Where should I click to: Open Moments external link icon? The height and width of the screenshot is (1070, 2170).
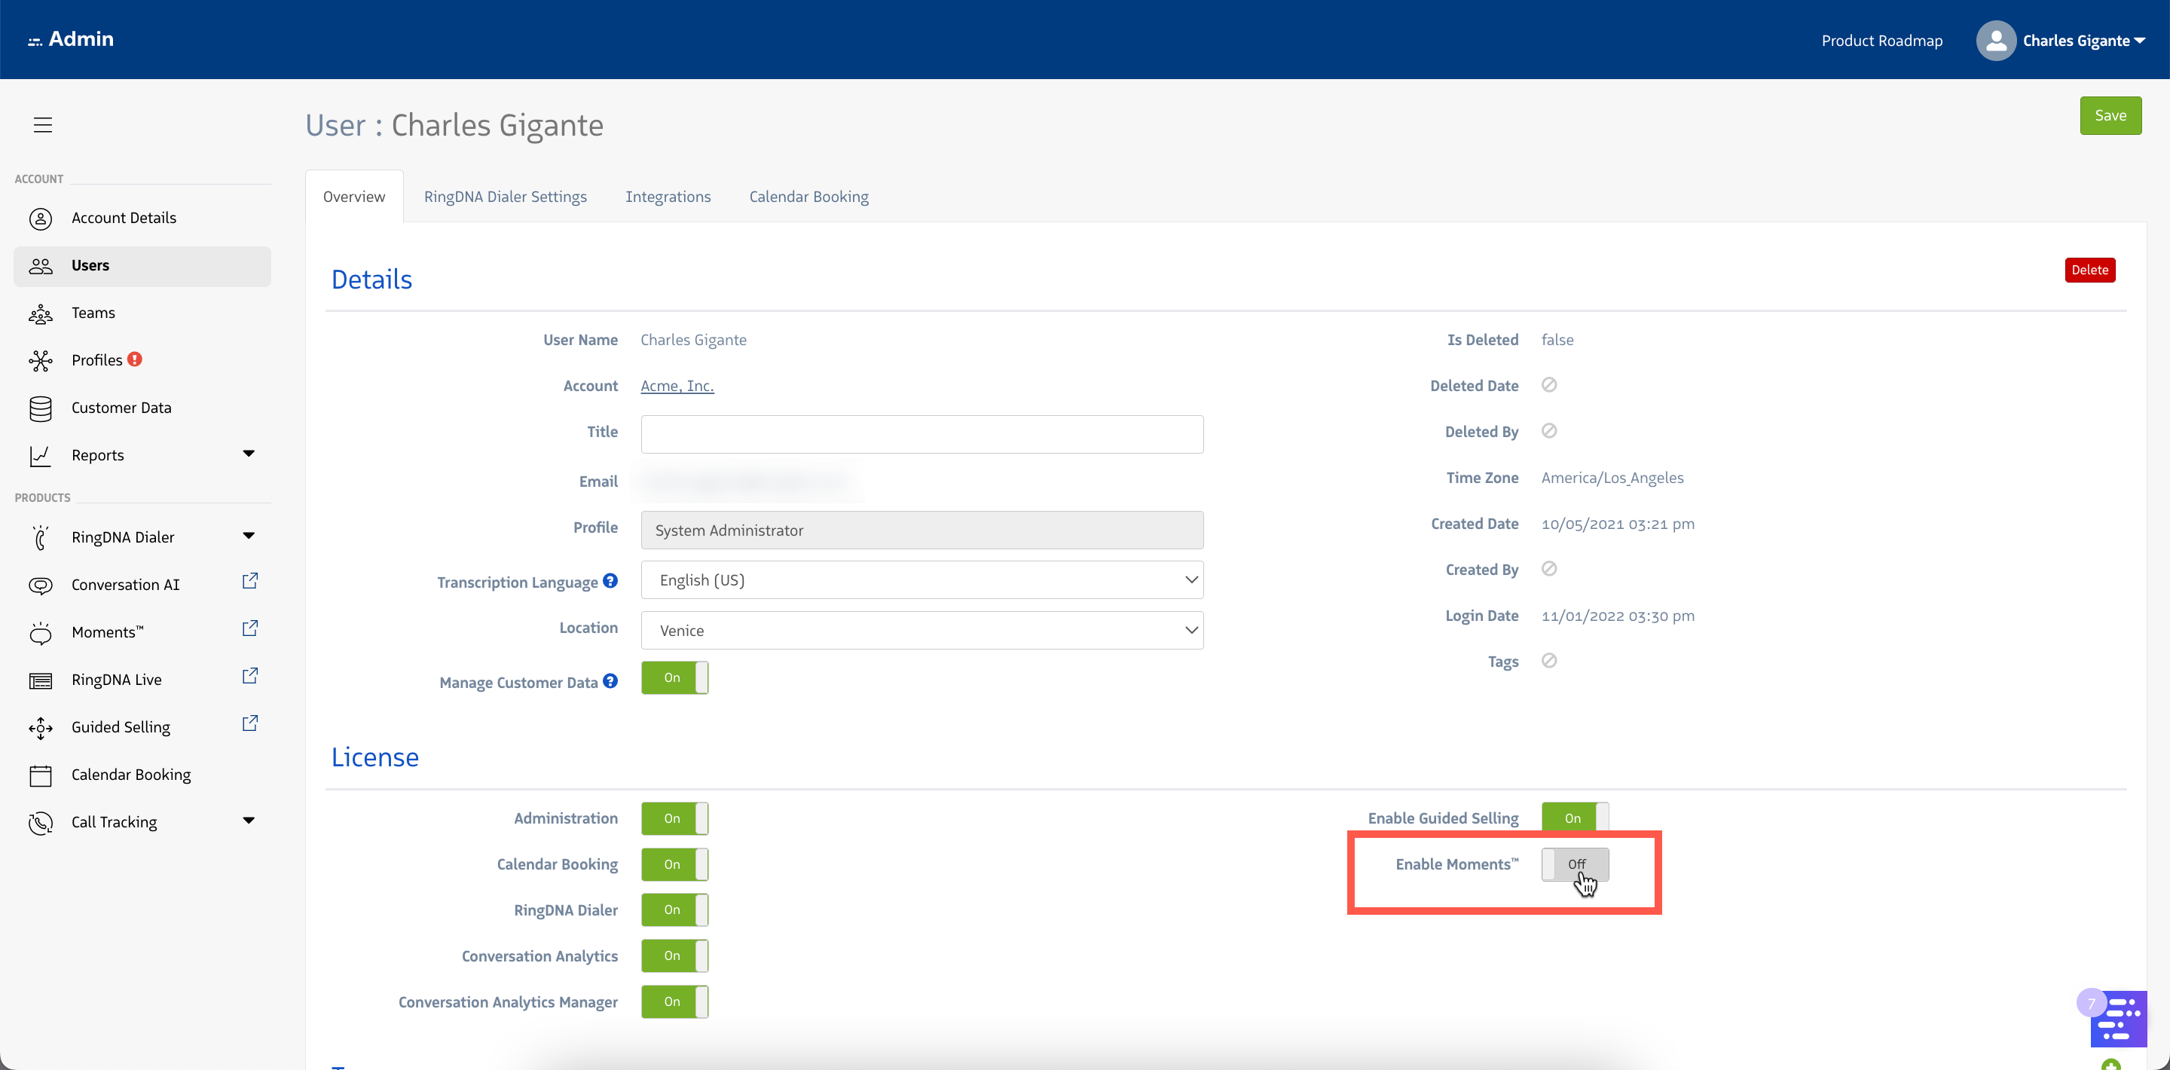pyautogui.click(x=249, y=628)
